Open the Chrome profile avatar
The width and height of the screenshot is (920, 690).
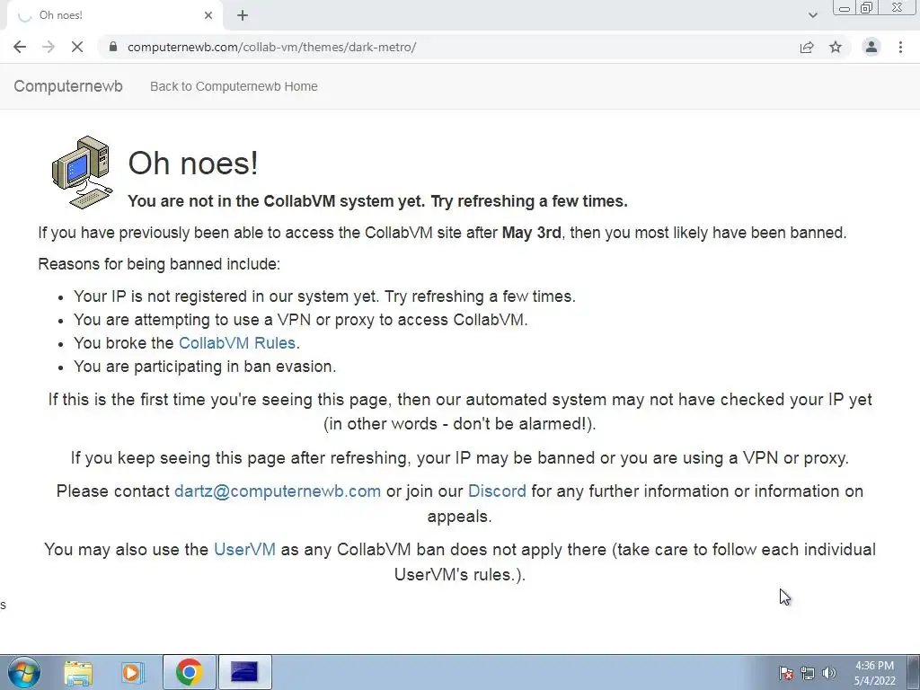click(871, 47)
